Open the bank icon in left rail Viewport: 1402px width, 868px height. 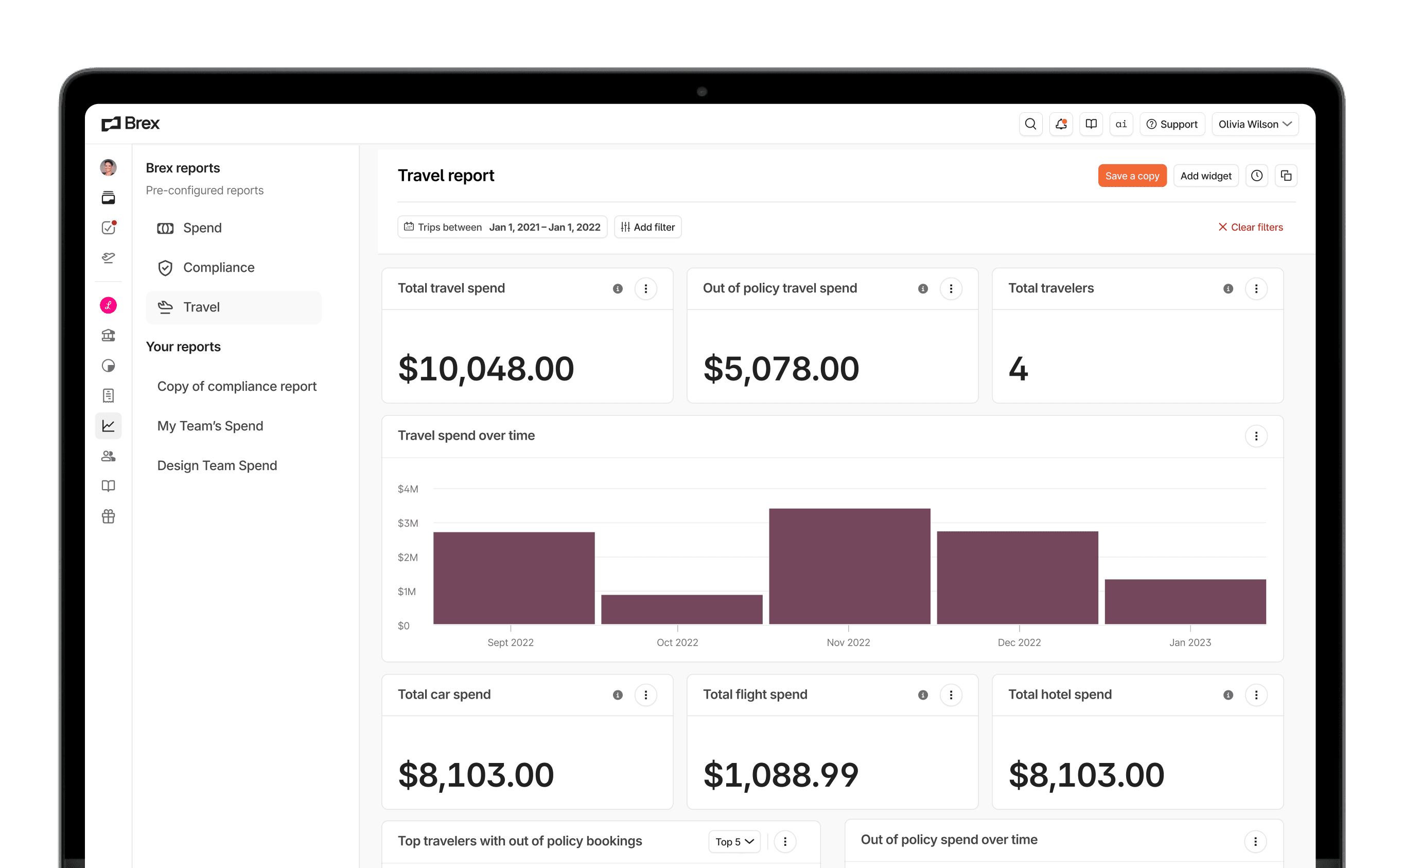(x=108, y=335)
